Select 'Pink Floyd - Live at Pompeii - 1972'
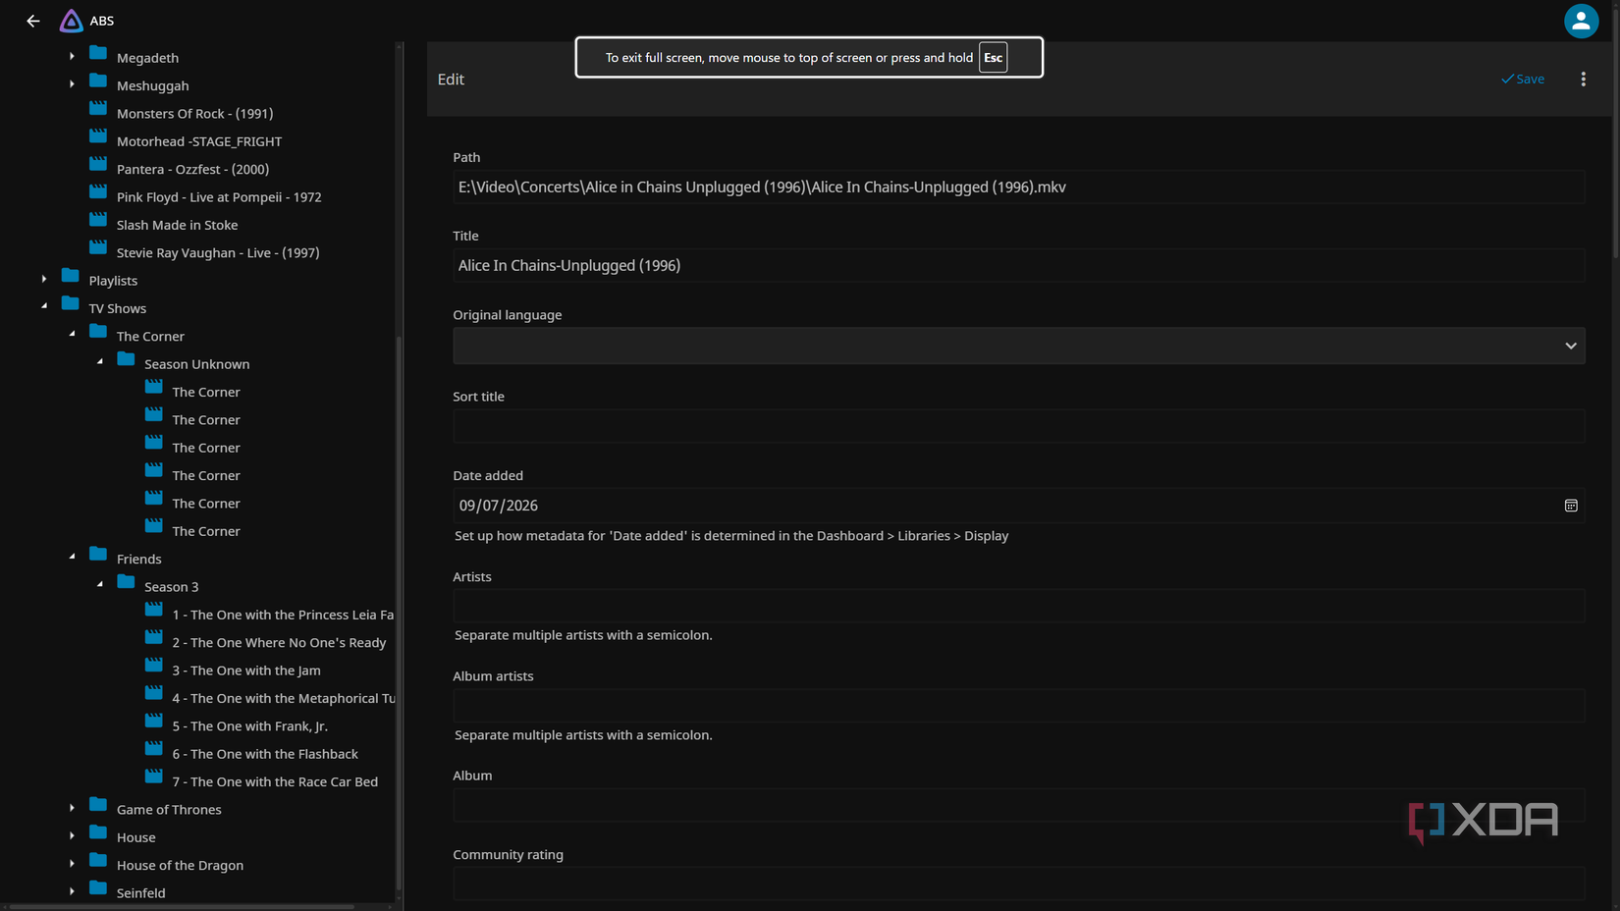Image resolution: width=1620 pixels, height=911 pixels. pos(219,197)
